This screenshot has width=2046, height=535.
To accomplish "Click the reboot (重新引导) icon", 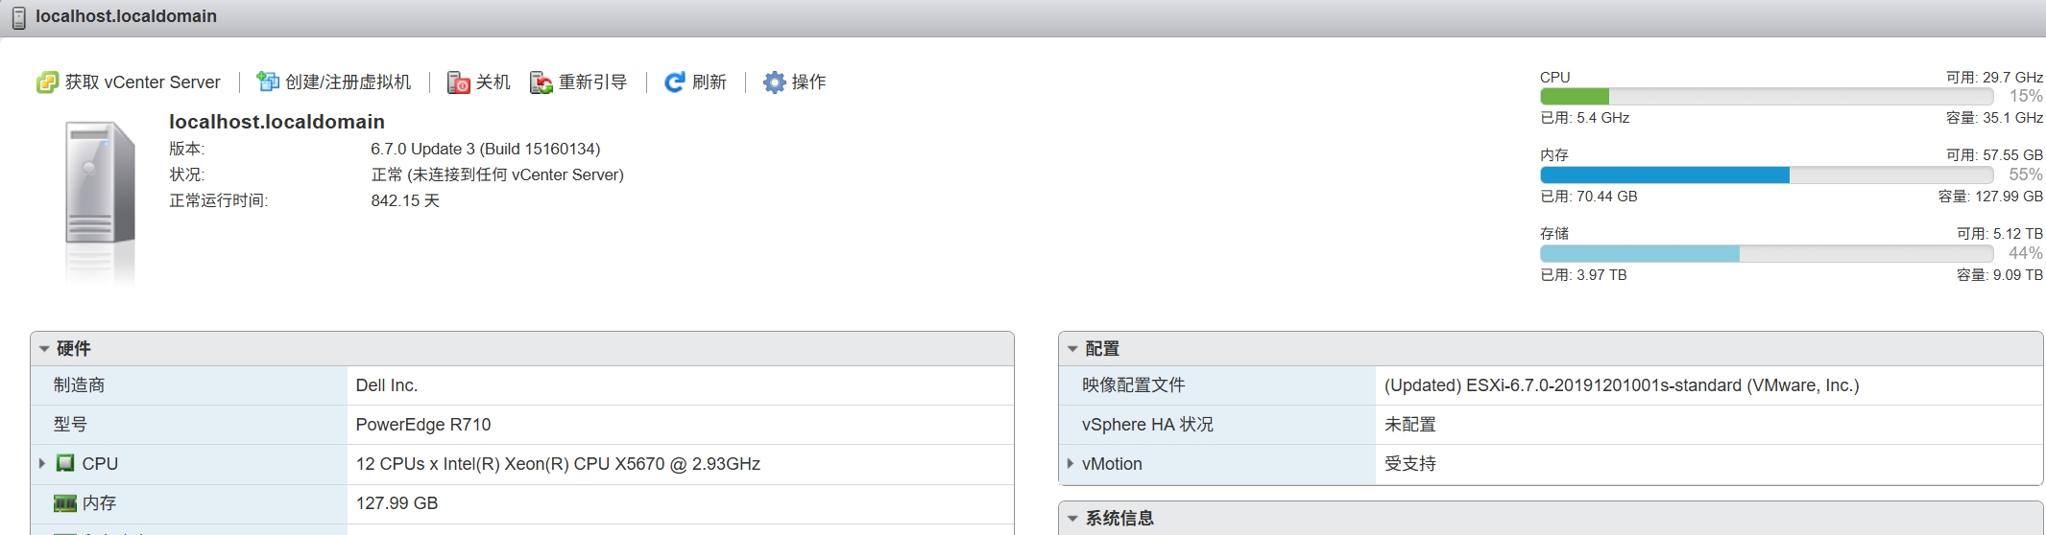I will pos(542,82).
